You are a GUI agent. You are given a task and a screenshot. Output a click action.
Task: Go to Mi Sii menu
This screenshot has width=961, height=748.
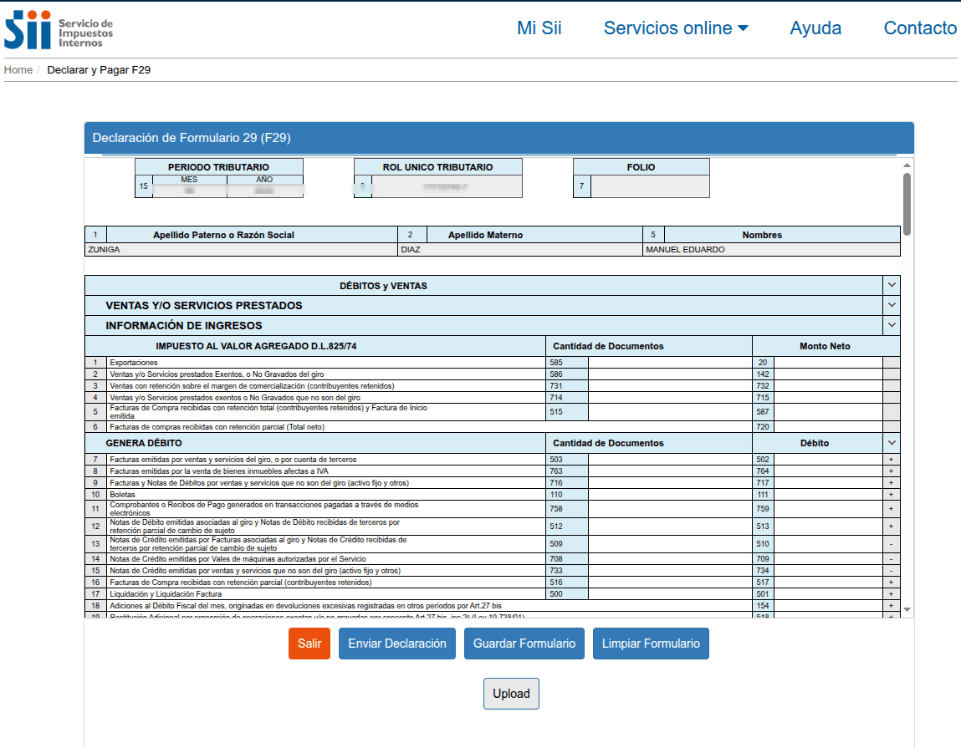[x=539, y=28]
